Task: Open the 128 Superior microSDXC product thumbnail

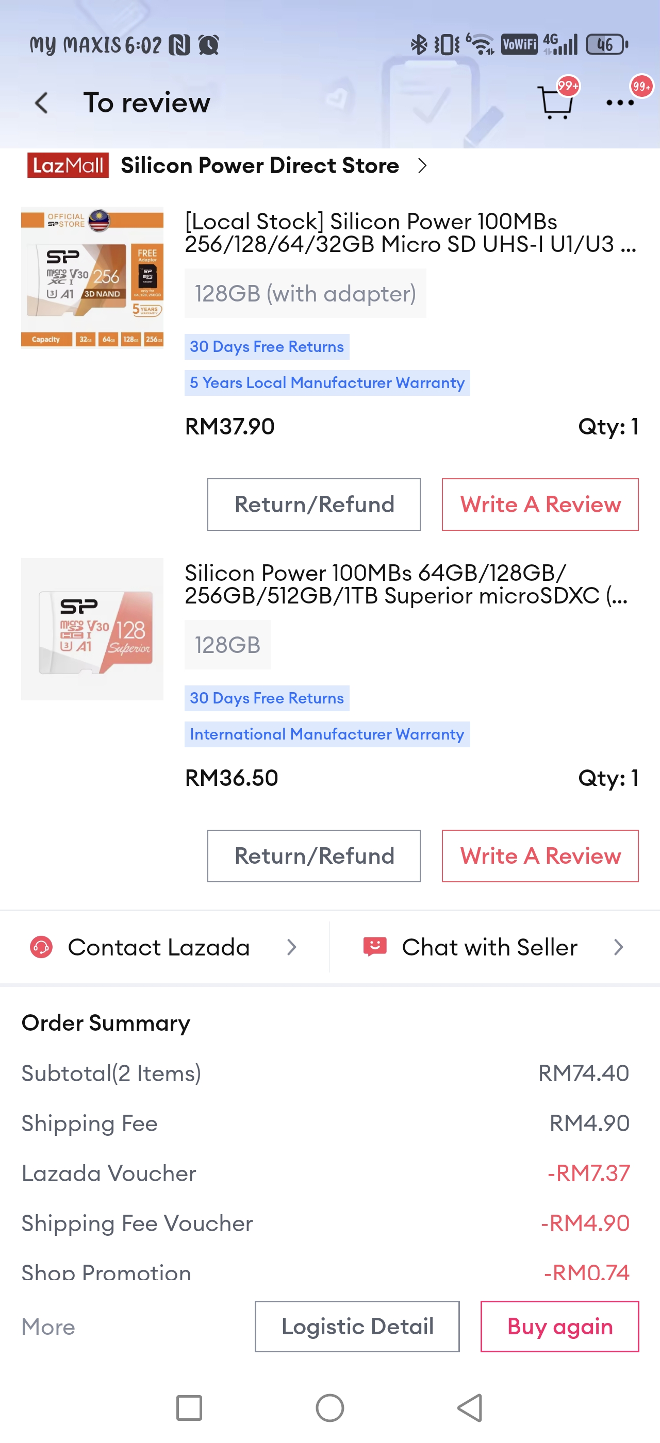Action: [x=92, y=629]
